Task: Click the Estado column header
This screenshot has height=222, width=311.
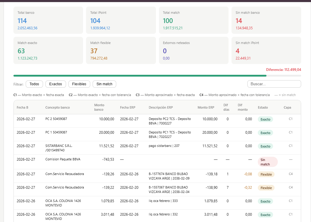Action: 263,107
